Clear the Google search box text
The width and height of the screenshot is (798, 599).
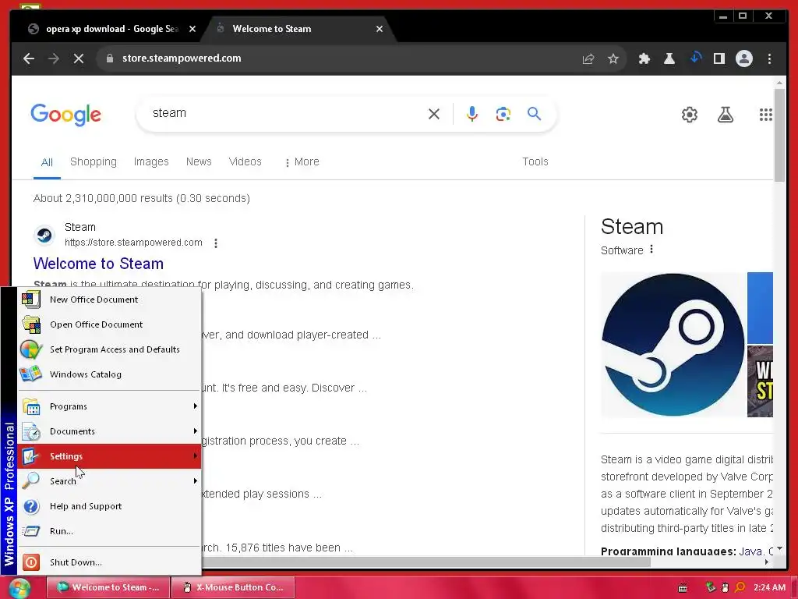[433, 114]
